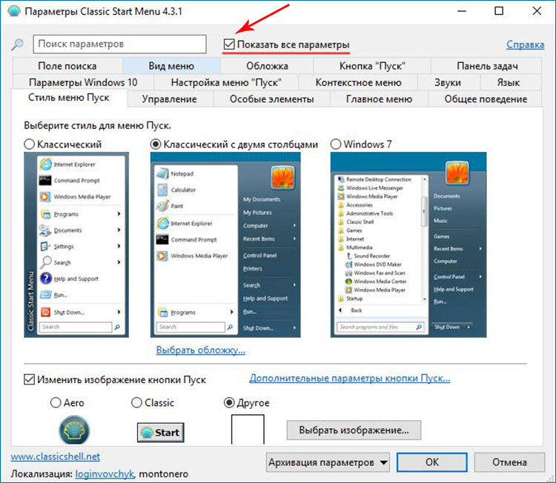Screen dimensions: 556x483
Task: Click the Classic Shell title bar icon
Action: coord(14,11)
